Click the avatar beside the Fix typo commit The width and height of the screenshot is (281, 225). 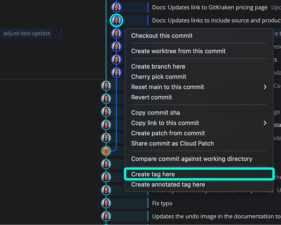106,203
